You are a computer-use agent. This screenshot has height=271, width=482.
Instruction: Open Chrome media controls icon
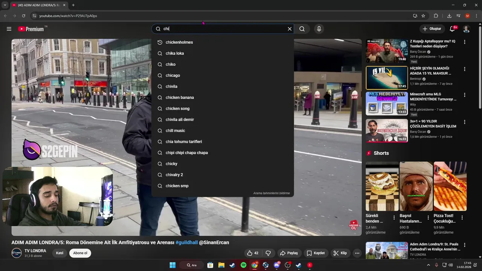[x=458, y=16]
